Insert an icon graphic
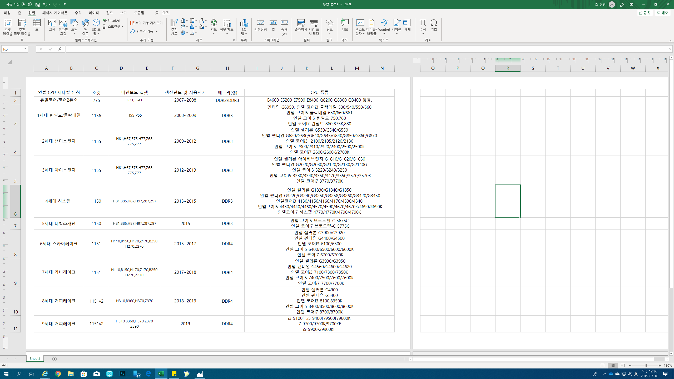Screen dimensions: 674x379 (85, 27)
